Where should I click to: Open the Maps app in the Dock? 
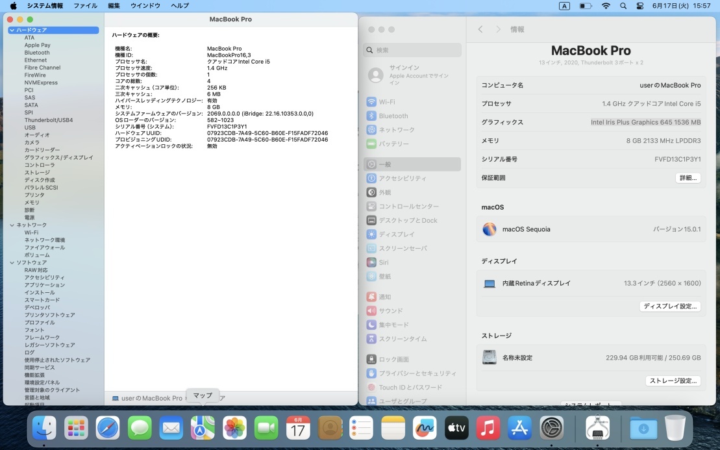(x=203, y=428)
